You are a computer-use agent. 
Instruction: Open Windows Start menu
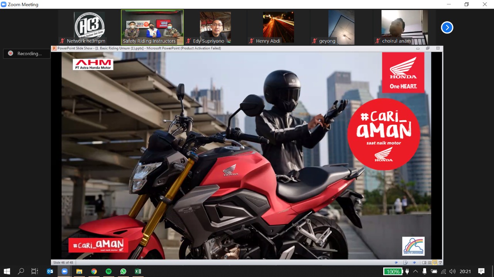click(7, 271)
